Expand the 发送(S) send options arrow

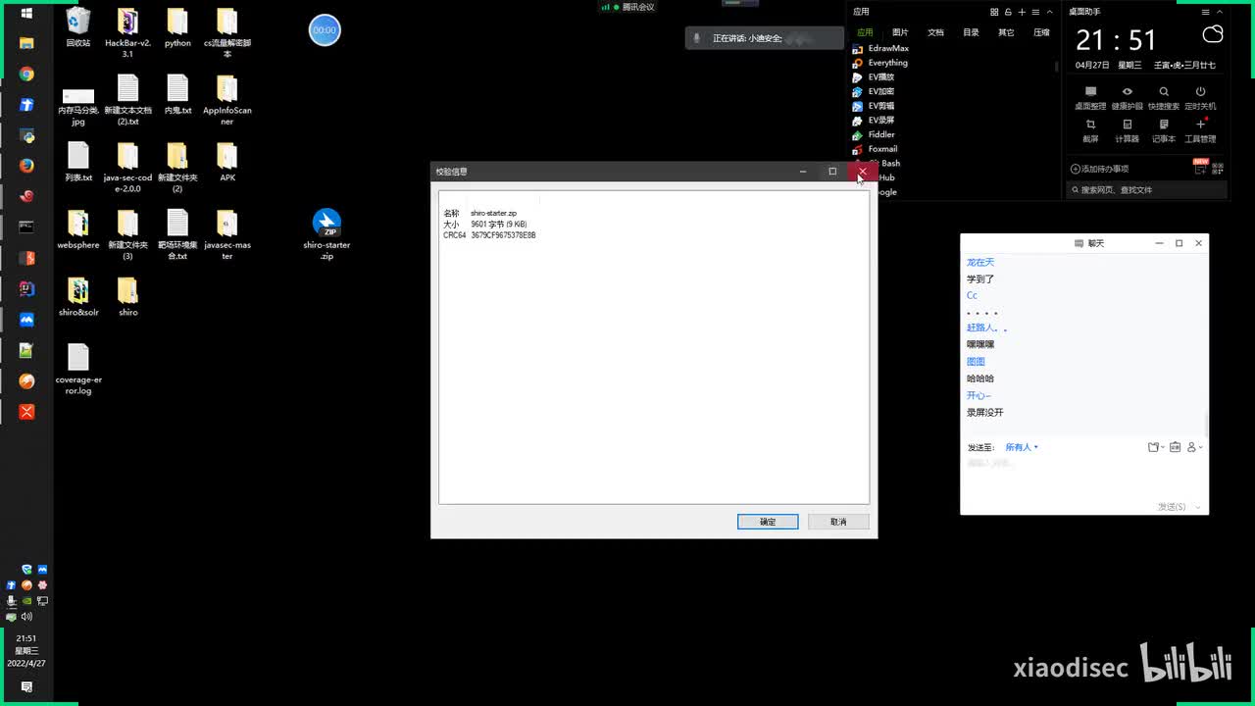1197,507
